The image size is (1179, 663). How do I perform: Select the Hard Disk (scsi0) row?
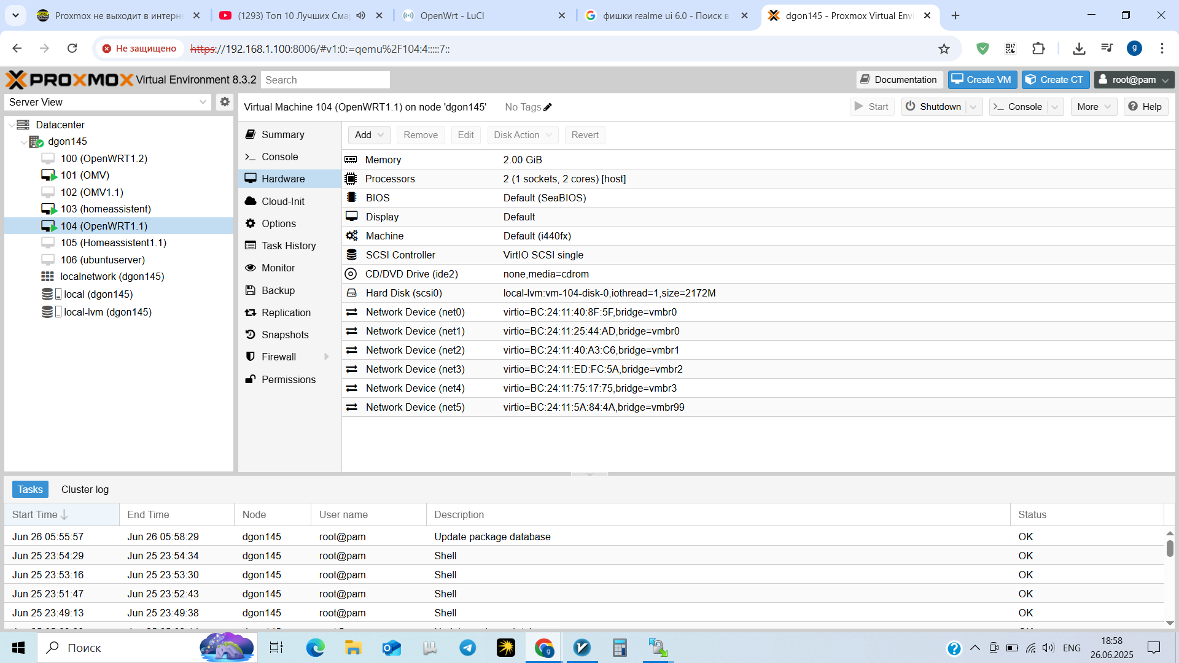(758, 293)
